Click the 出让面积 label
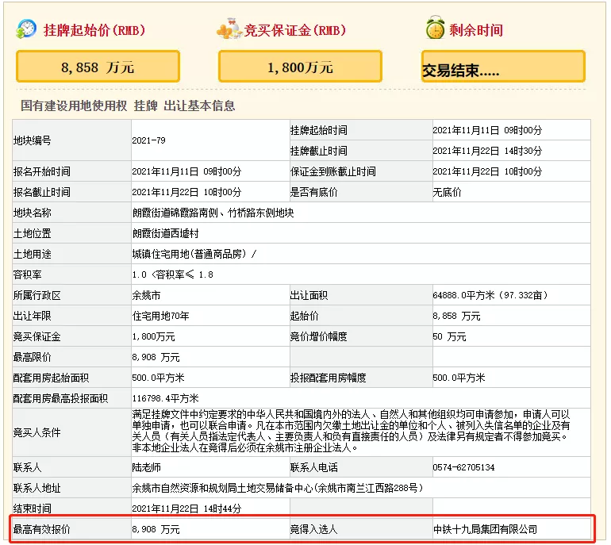 pyautogui.click(x=309, y=295)
